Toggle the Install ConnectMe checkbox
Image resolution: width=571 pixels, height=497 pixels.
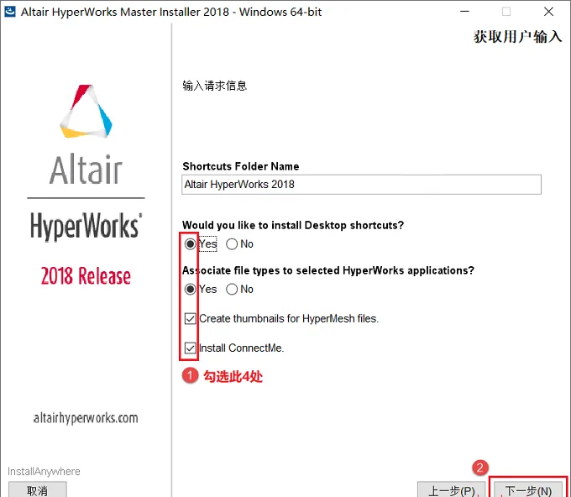click(190, 348)
